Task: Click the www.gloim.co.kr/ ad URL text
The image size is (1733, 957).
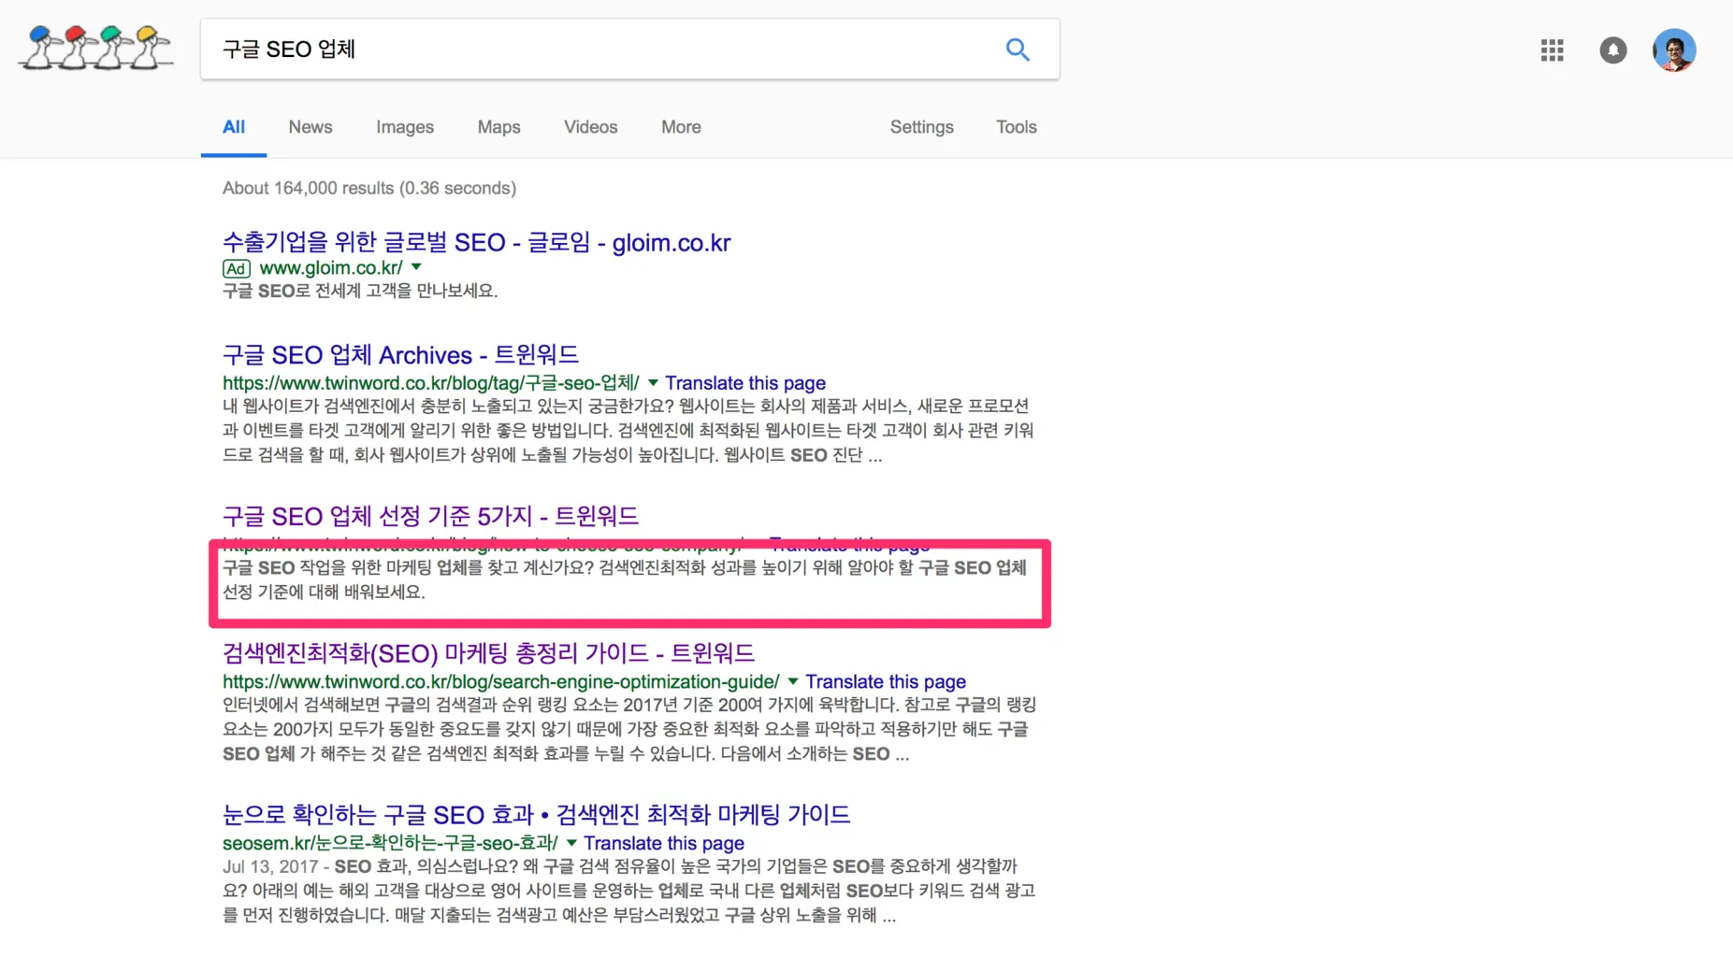Action: click(331, 268)
